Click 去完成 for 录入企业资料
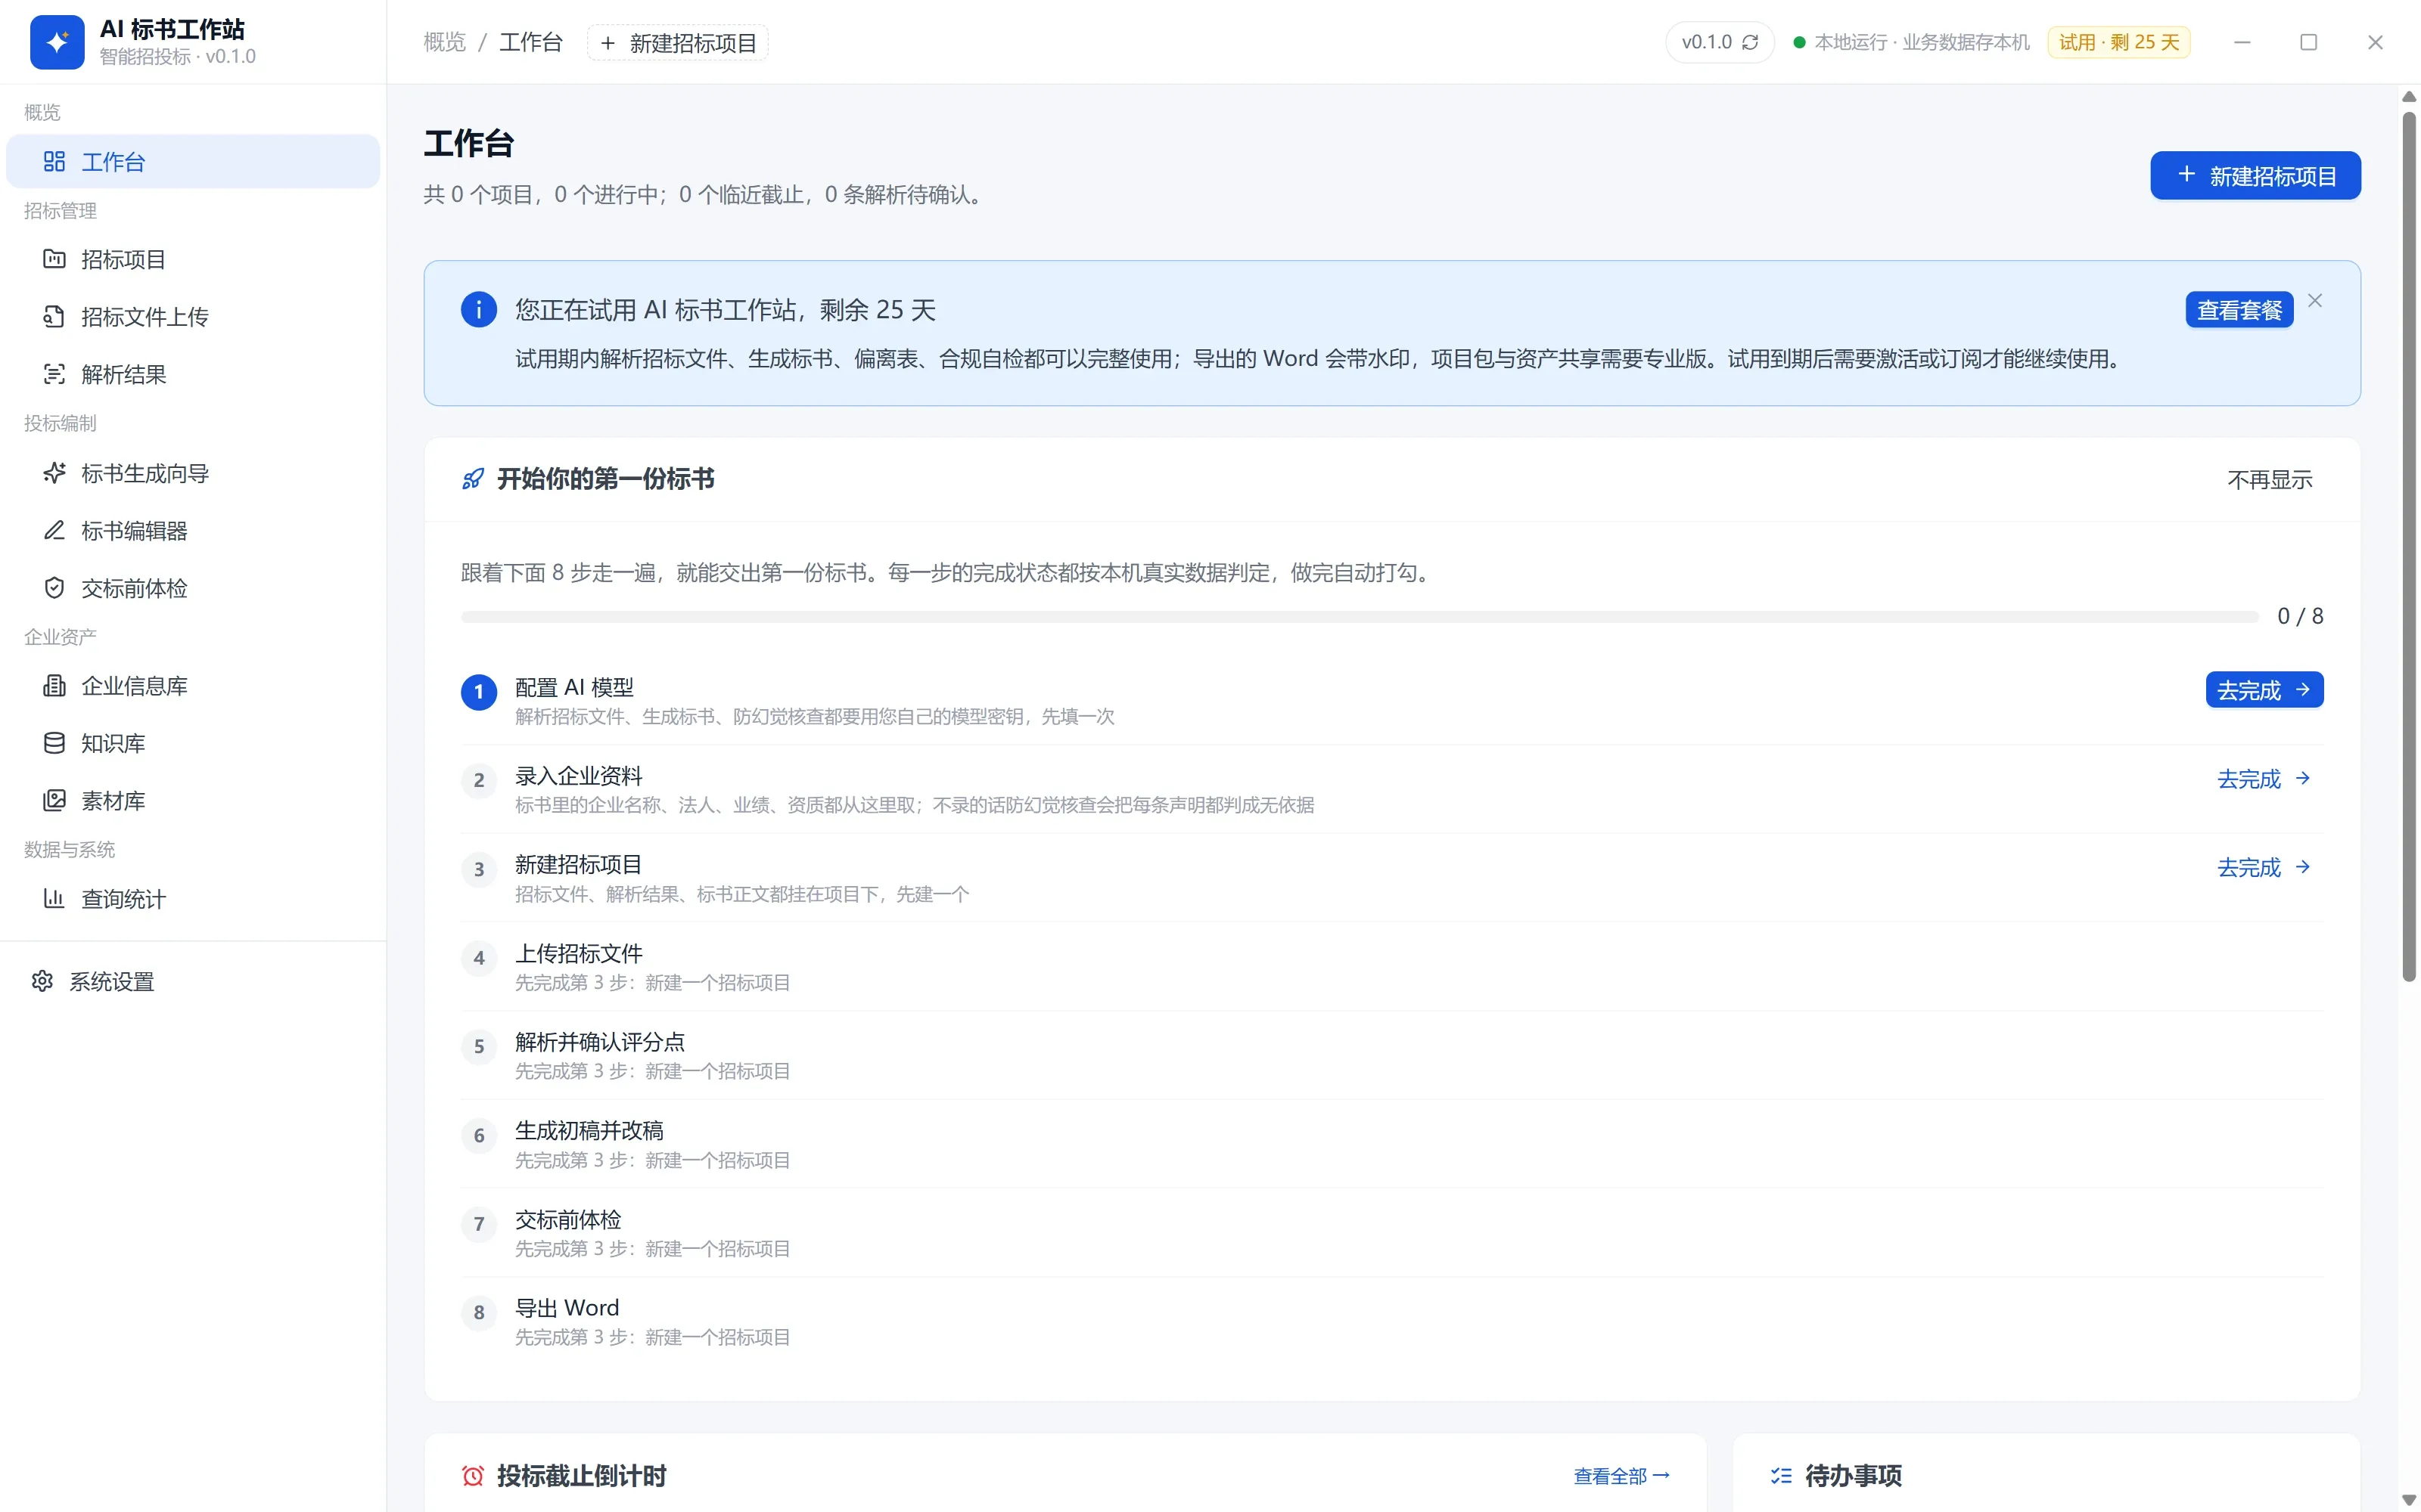 pos(2264,778)
